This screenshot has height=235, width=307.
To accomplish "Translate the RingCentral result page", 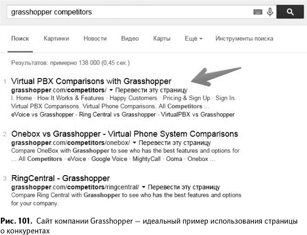I will [184, 187].
